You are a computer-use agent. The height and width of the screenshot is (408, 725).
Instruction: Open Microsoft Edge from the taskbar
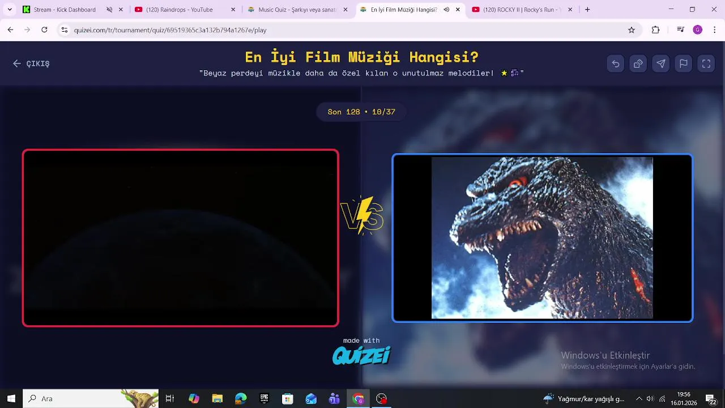241,398
